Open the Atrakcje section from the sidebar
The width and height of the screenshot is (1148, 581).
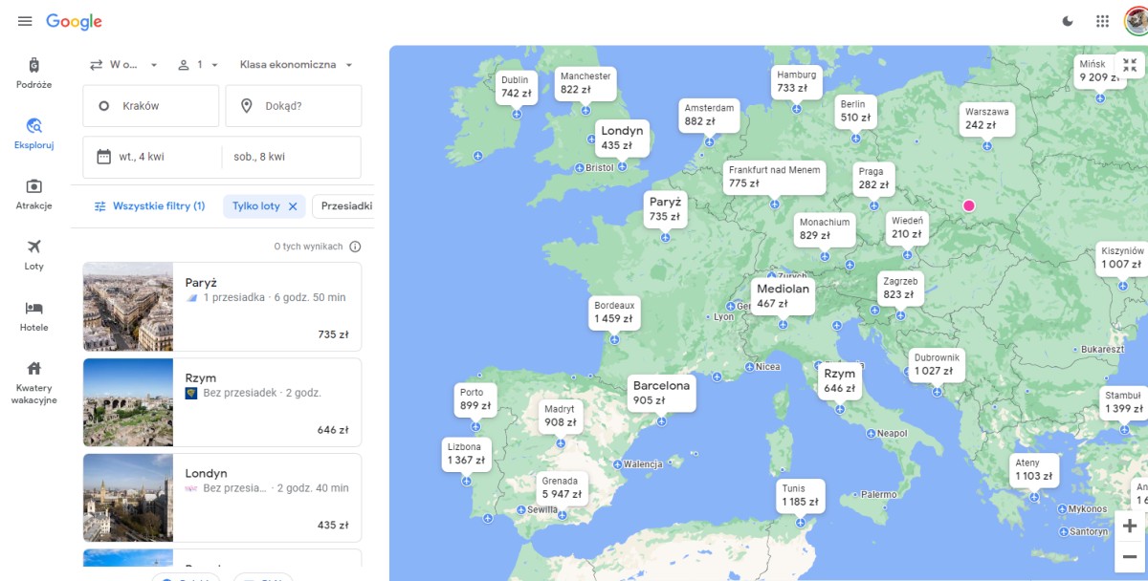click(33, 194)
